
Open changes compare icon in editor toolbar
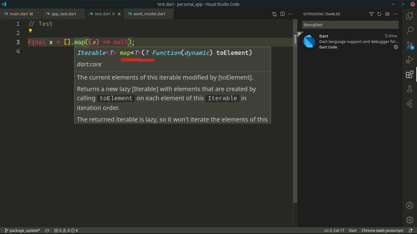(274, 14)
